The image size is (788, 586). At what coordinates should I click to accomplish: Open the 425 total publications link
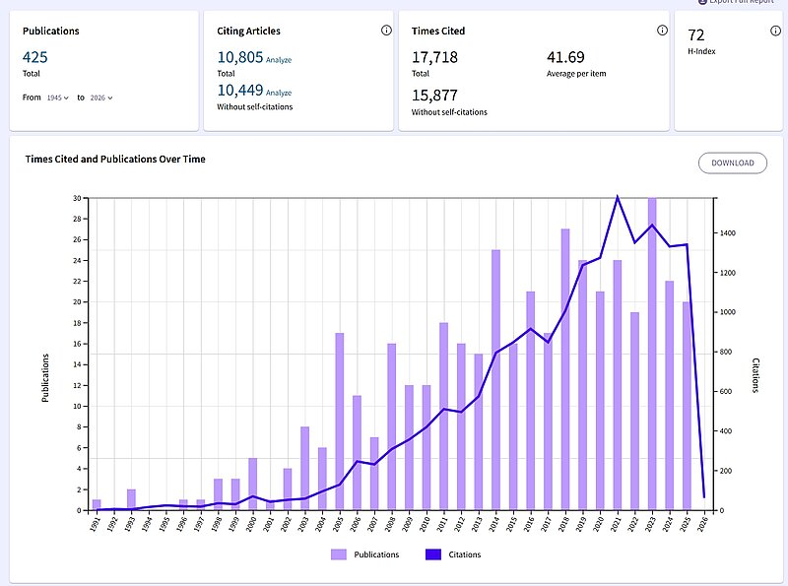[35, 57]
